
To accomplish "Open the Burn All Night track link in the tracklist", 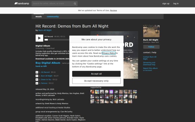I will point(46,76).
